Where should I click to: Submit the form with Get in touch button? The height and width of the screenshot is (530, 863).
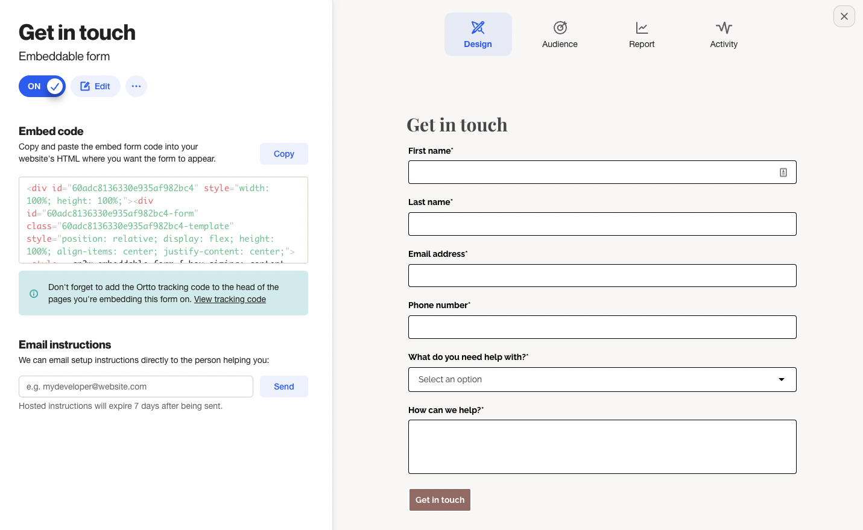[x=440, y=500]
